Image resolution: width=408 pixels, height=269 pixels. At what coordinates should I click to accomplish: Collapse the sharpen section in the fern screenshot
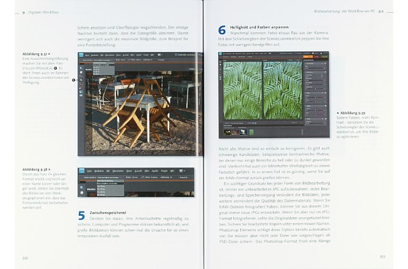pos(305,119)
